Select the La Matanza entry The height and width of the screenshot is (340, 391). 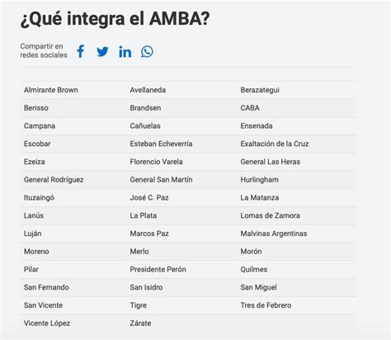(260, 197)
